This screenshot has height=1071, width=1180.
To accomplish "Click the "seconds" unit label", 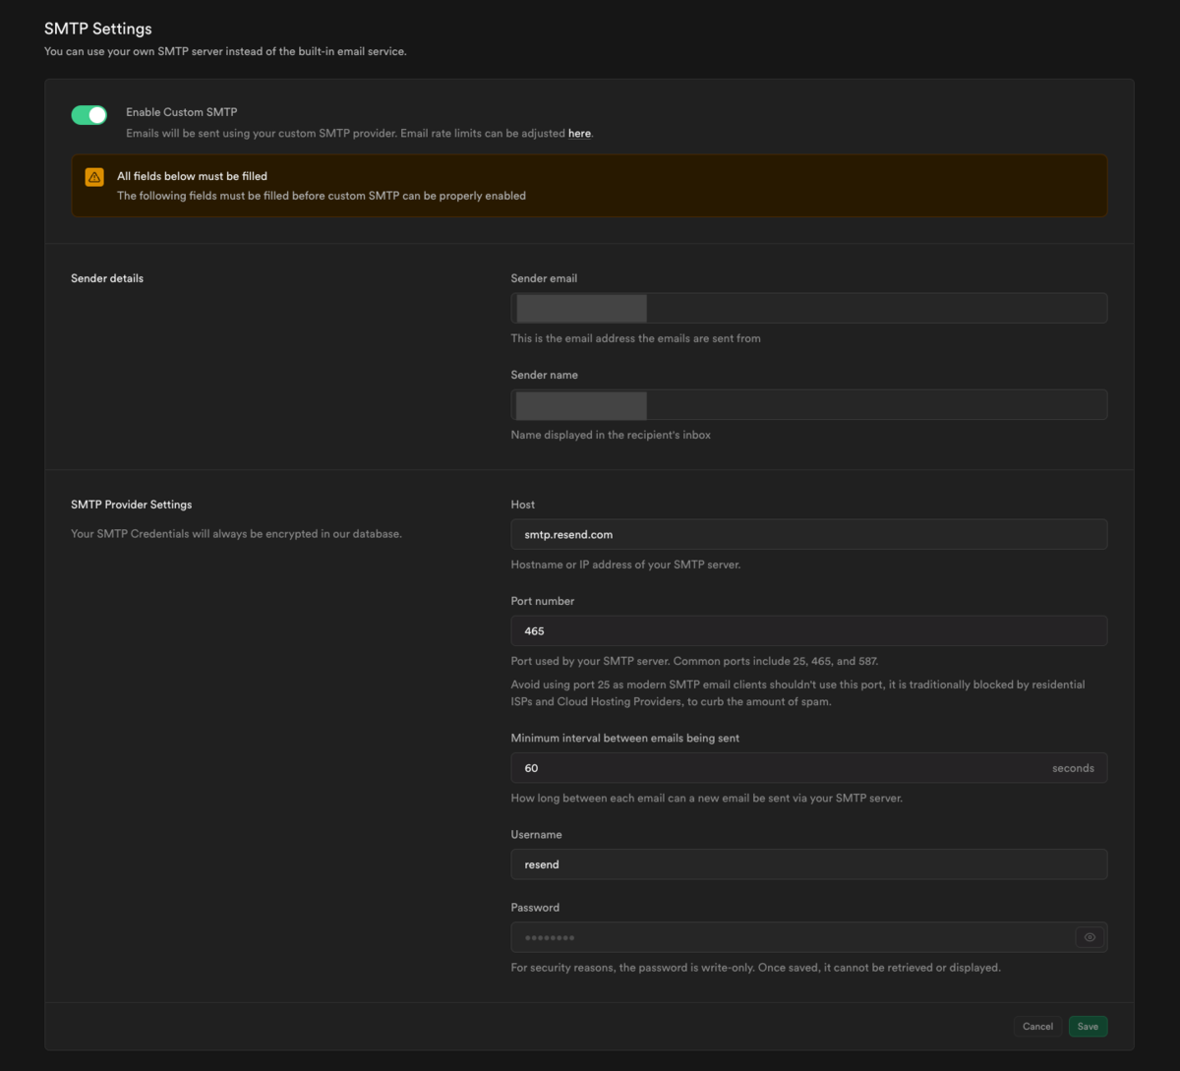I will click(1073, 768).
